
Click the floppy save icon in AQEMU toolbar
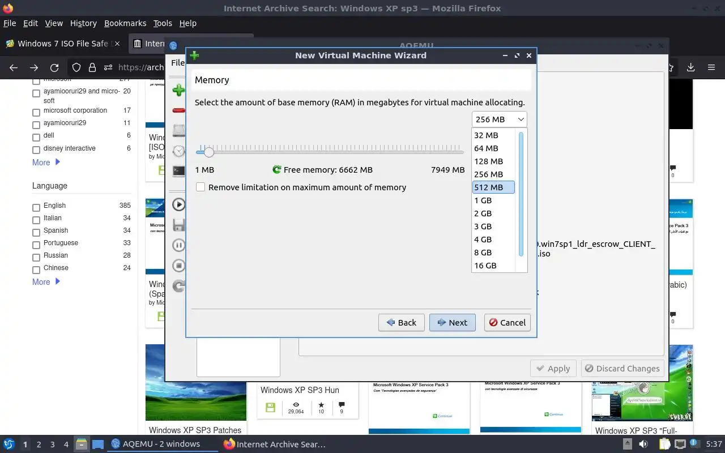coord(179,225)
